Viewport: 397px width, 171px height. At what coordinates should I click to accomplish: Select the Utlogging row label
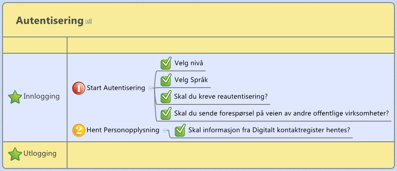click(40, 153)
